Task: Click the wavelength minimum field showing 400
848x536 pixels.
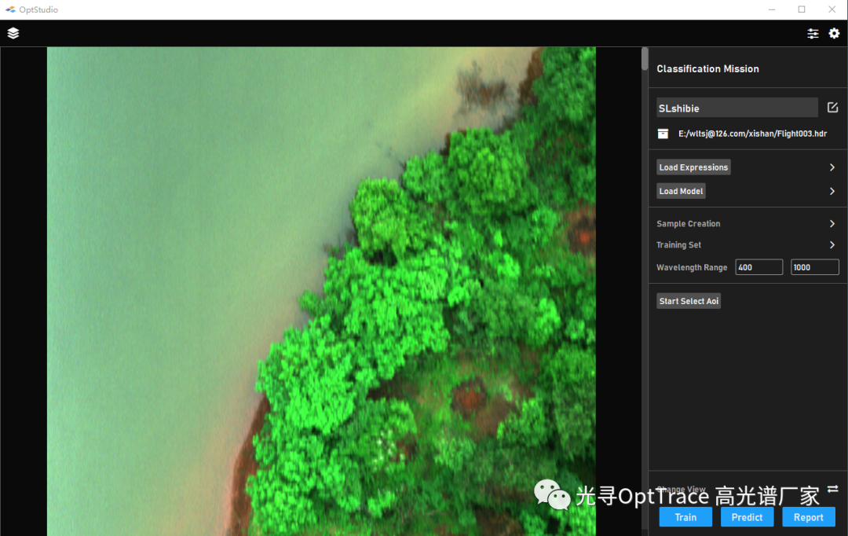Action: (x=758, y=267)
